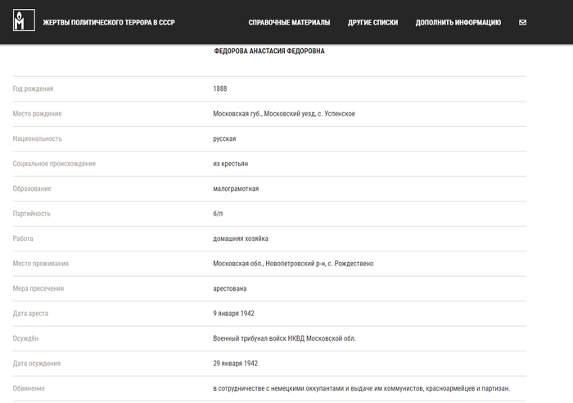Image resolution: width=573 pixels, height=403 pixels.
Task: Click the envelope mail icon
Action: (523, 22)
